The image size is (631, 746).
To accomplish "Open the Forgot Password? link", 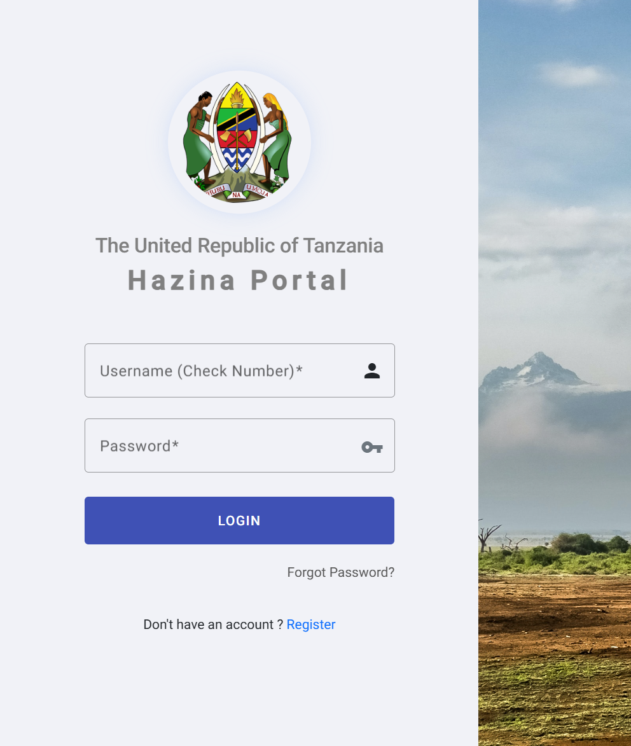I will (x=341, y=572).
